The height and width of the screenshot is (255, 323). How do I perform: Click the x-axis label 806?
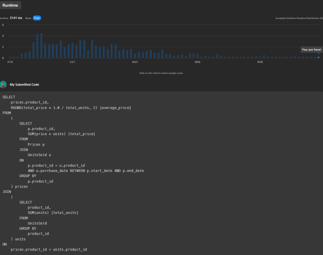click(197, 62)
